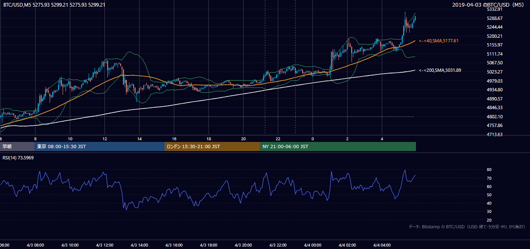
Task: Click the 4/3 08:00 bottom time label
Action: (x=35, y=245)
